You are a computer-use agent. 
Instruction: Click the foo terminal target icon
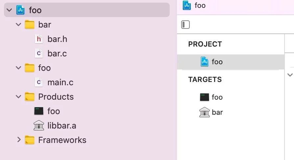[205, 97]
